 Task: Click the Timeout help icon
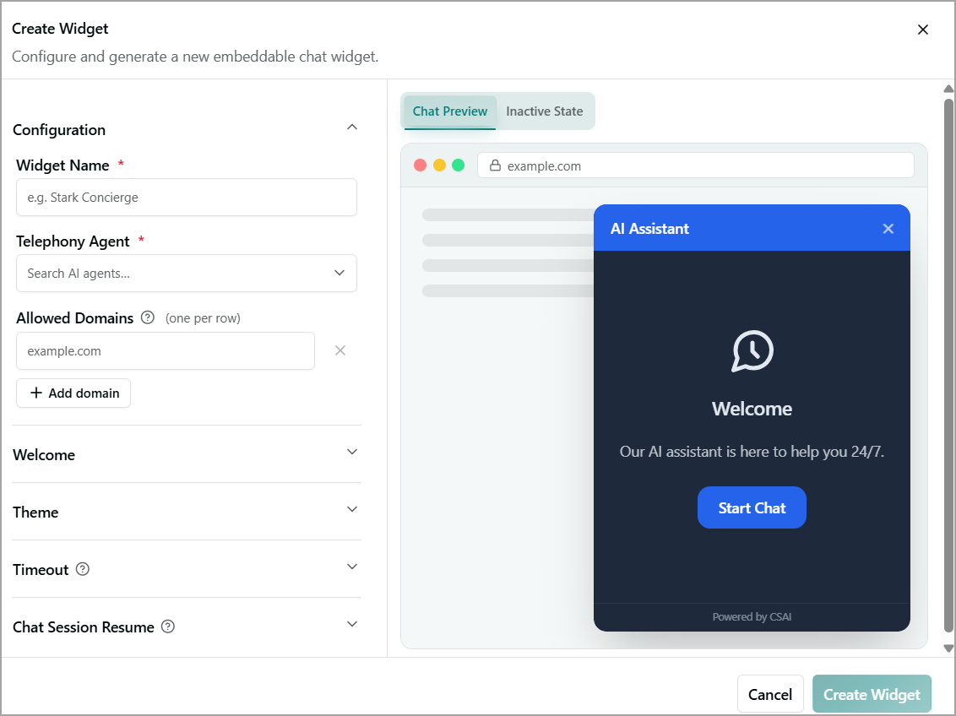pos(82,569)
